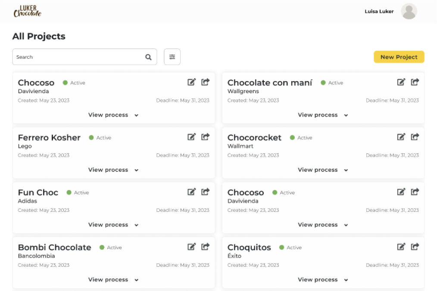
Task: Click the All Projects heading
Action: (x=39, y=36)
